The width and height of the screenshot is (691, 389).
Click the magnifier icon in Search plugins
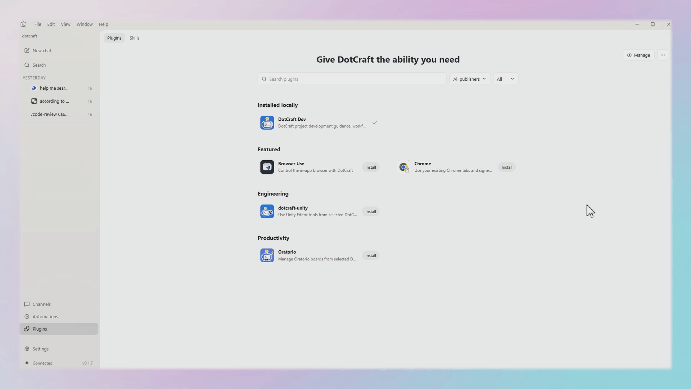coord(264,79)
